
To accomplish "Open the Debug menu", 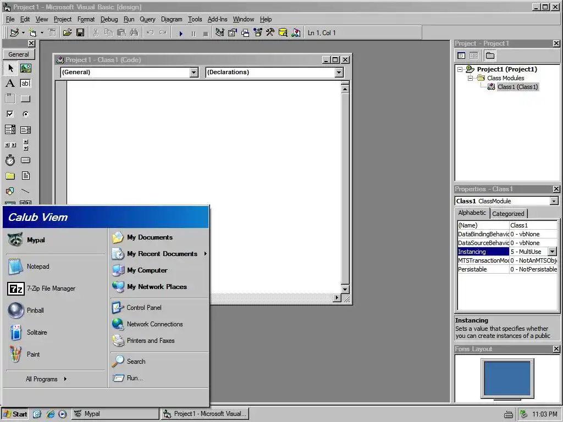I will tap(109, 19).
